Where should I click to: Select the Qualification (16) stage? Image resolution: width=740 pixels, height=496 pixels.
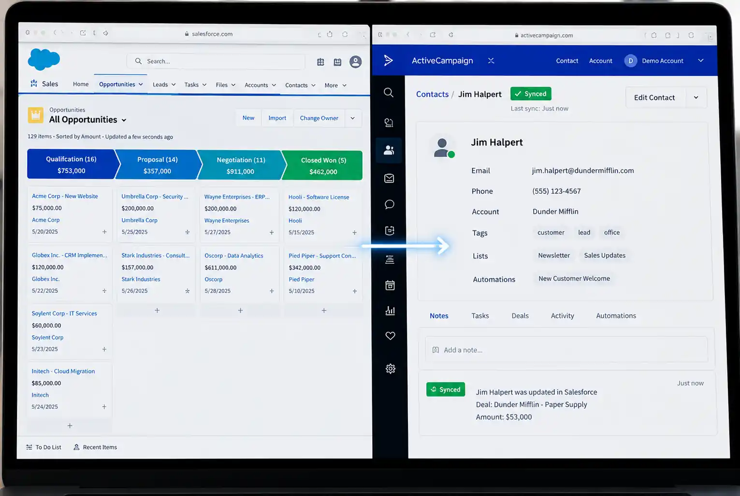point(71,165)
